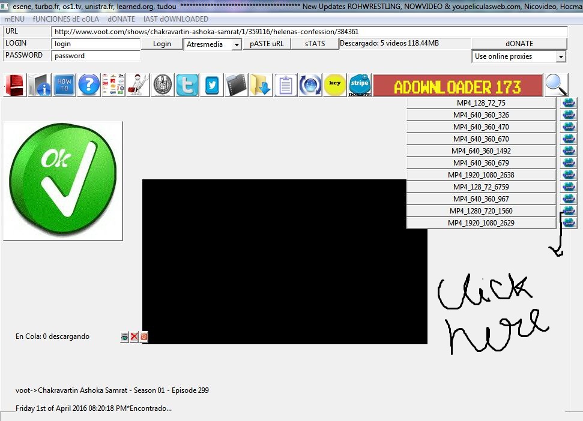Click web icon beside MP4_640_360_326
583x421 pixels.
569,115
